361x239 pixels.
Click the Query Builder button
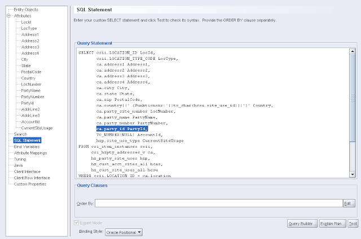(x=302, y=223)
